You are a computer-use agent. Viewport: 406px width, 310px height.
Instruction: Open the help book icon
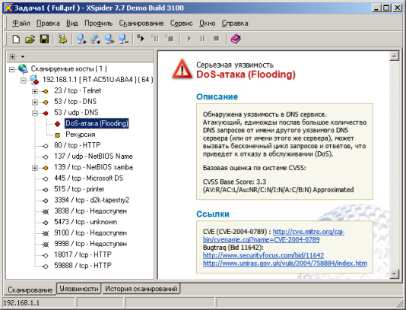point(236,39)
